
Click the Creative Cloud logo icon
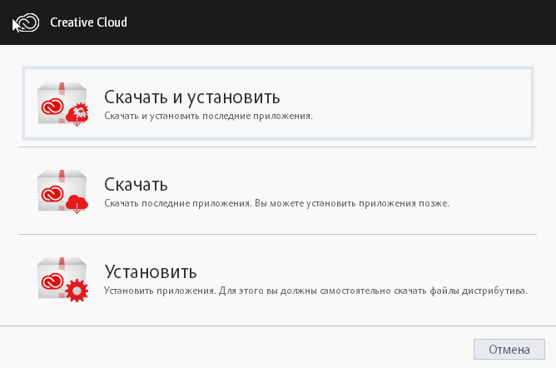[x=27, y=22]
